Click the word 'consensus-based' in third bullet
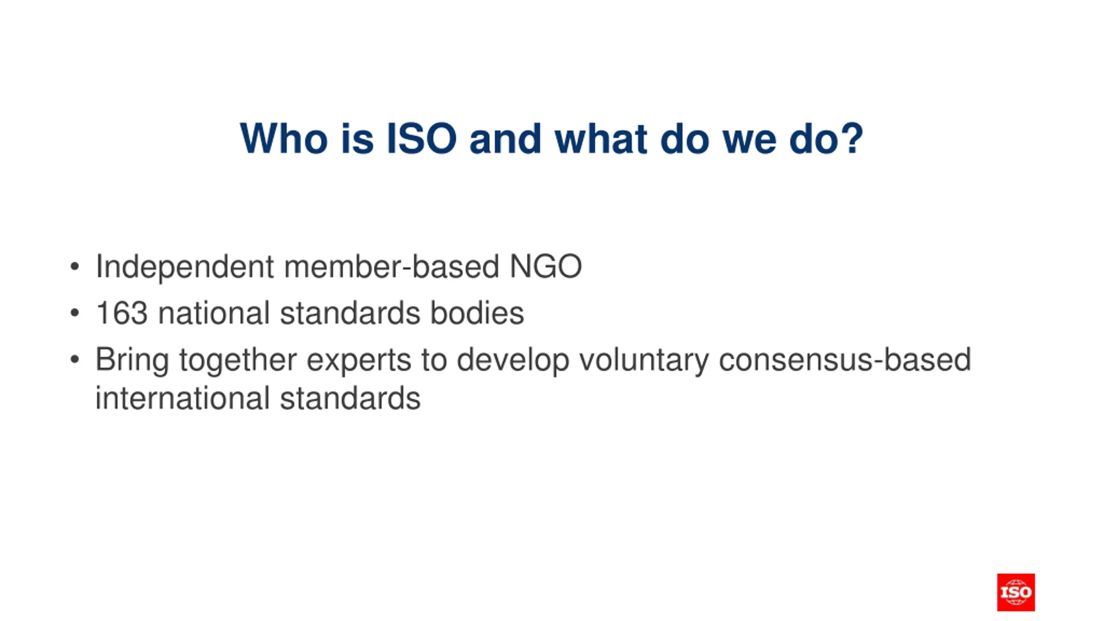1104x621 pixels. point(845,359)
